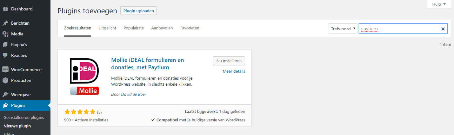
Task: Open the Trefwoord search type dropdown
Action: 343,29
